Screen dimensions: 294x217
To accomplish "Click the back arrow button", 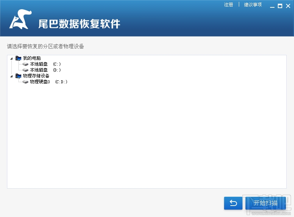I will pos(233,203).
